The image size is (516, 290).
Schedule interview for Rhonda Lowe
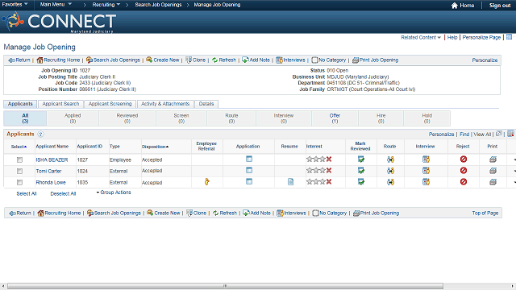tap(426, 182)
